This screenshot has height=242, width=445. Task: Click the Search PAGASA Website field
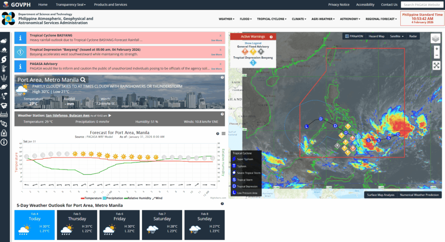pyautogui.click(x=422, y=4)
